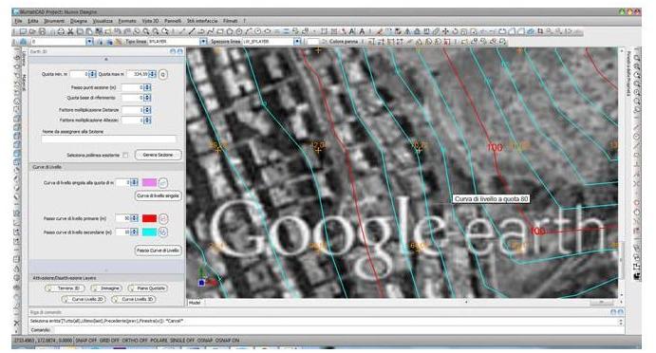This screenshot has height=353, width=656.
Task: Click the Move cross-arrows tool
Action: 445,31
